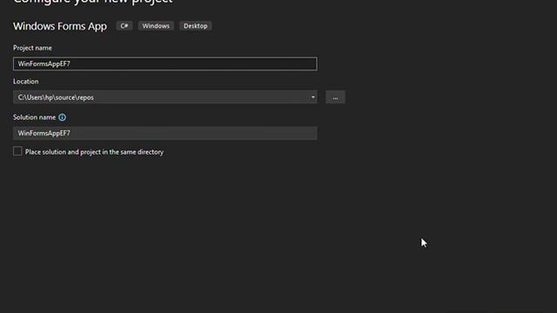Screen dimensions: 557x313
Task: Click the Windows platform tag
Action: click(156, 26)
